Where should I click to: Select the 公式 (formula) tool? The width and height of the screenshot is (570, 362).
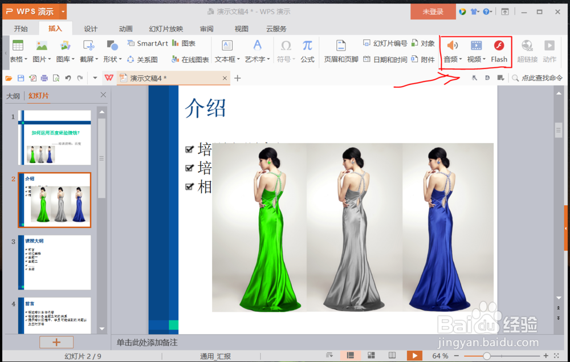pos(307,51)
